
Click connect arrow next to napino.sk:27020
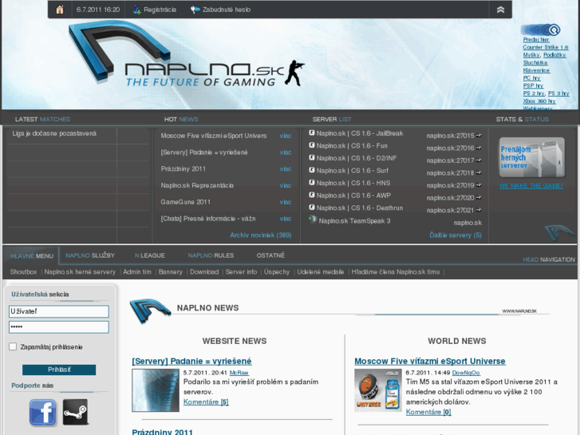479,197
